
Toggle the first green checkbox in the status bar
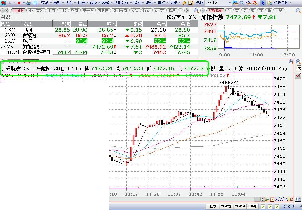click(x=263, y=207)
